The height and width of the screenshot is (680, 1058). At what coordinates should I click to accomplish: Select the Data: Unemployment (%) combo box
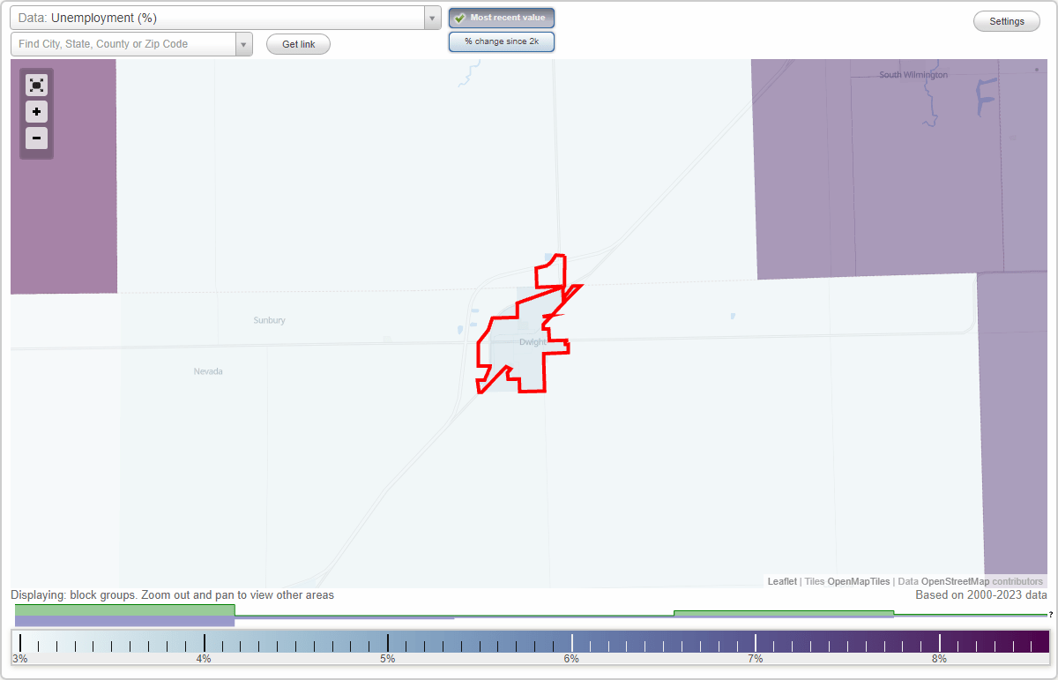[x=226, y=18]
